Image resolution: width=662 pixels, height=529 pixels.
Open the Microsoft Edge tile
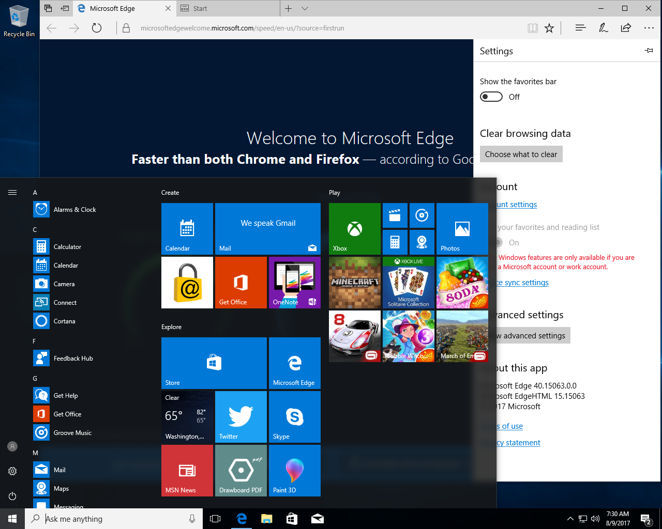tap(295, 363)
